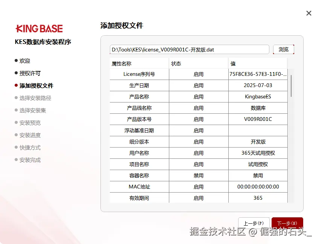Click the KingbaseES value cell
Screen dimensions: 319x244
pos(258,96)
